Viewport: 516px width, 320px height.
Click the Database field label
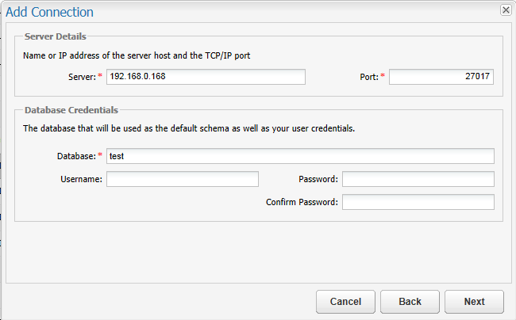tap(76, 156)
